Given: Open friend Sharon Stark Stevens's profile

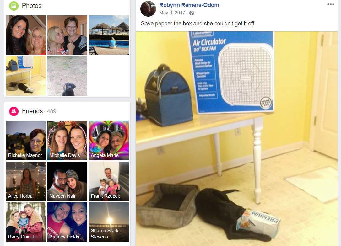Looking at the screenshot, I should pos(109,222).
